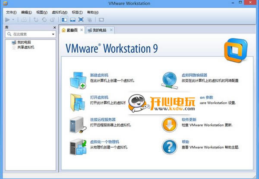Minimize the VMware Workstation window

pyautogui.click(x=233, y=3)
